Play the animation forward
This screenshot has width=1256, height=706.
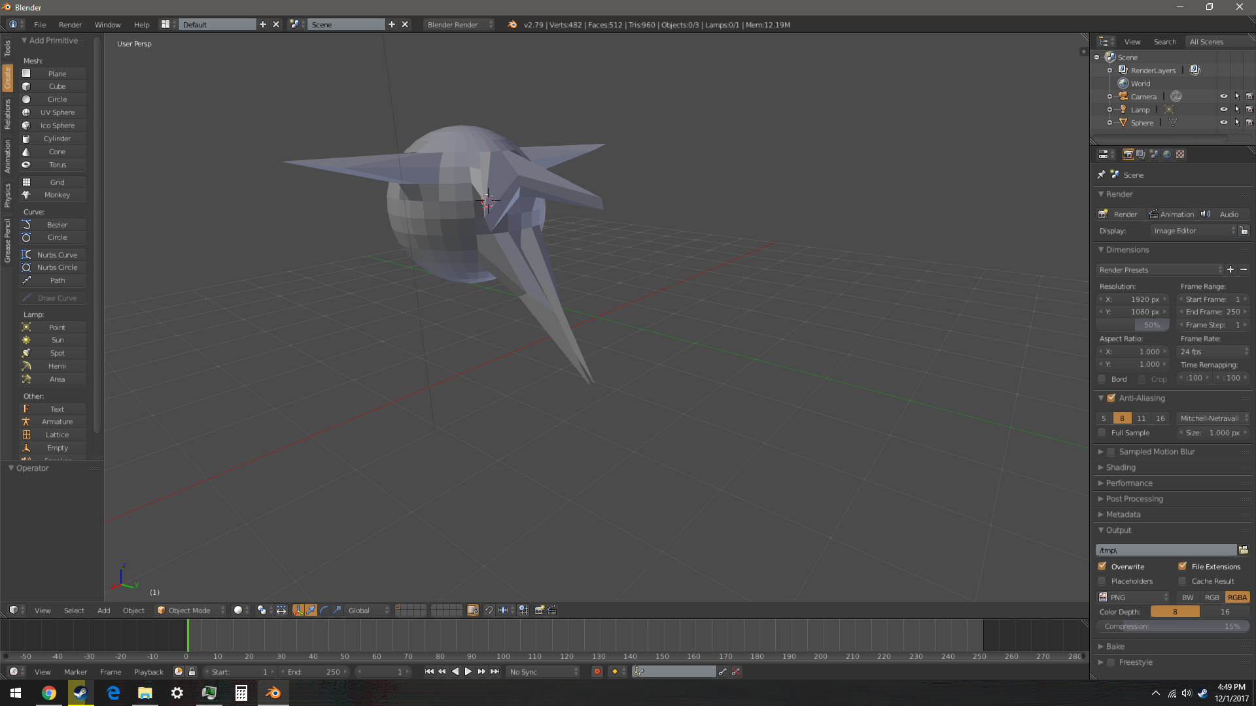tap(468, 671)
